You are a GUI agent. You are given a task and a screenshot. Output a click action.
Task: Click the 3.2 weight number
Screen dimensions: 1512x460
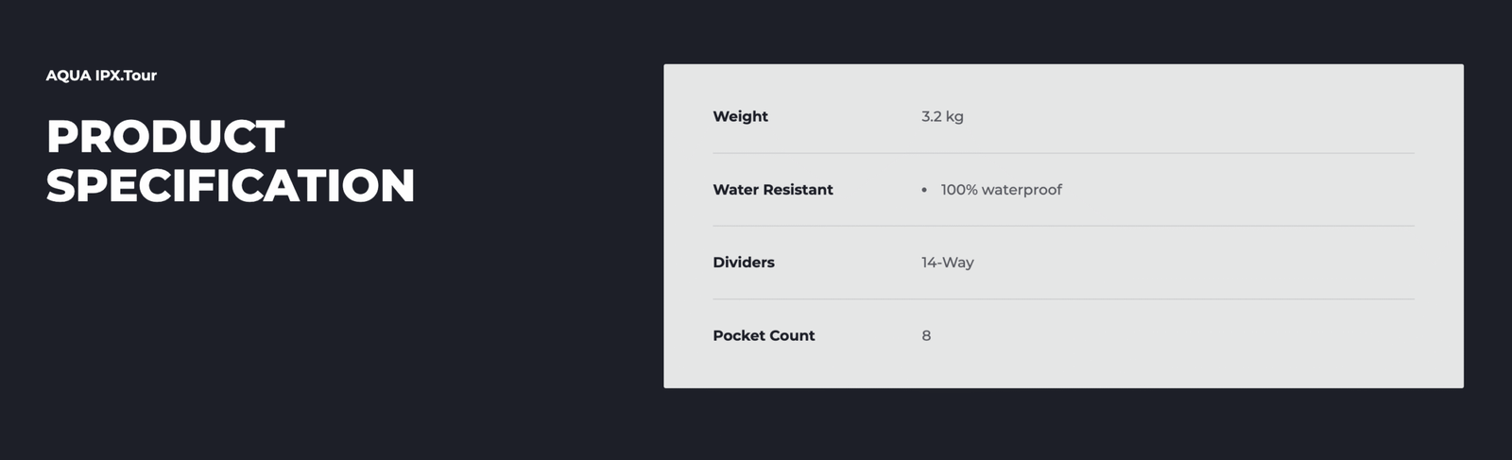[932, 116]
